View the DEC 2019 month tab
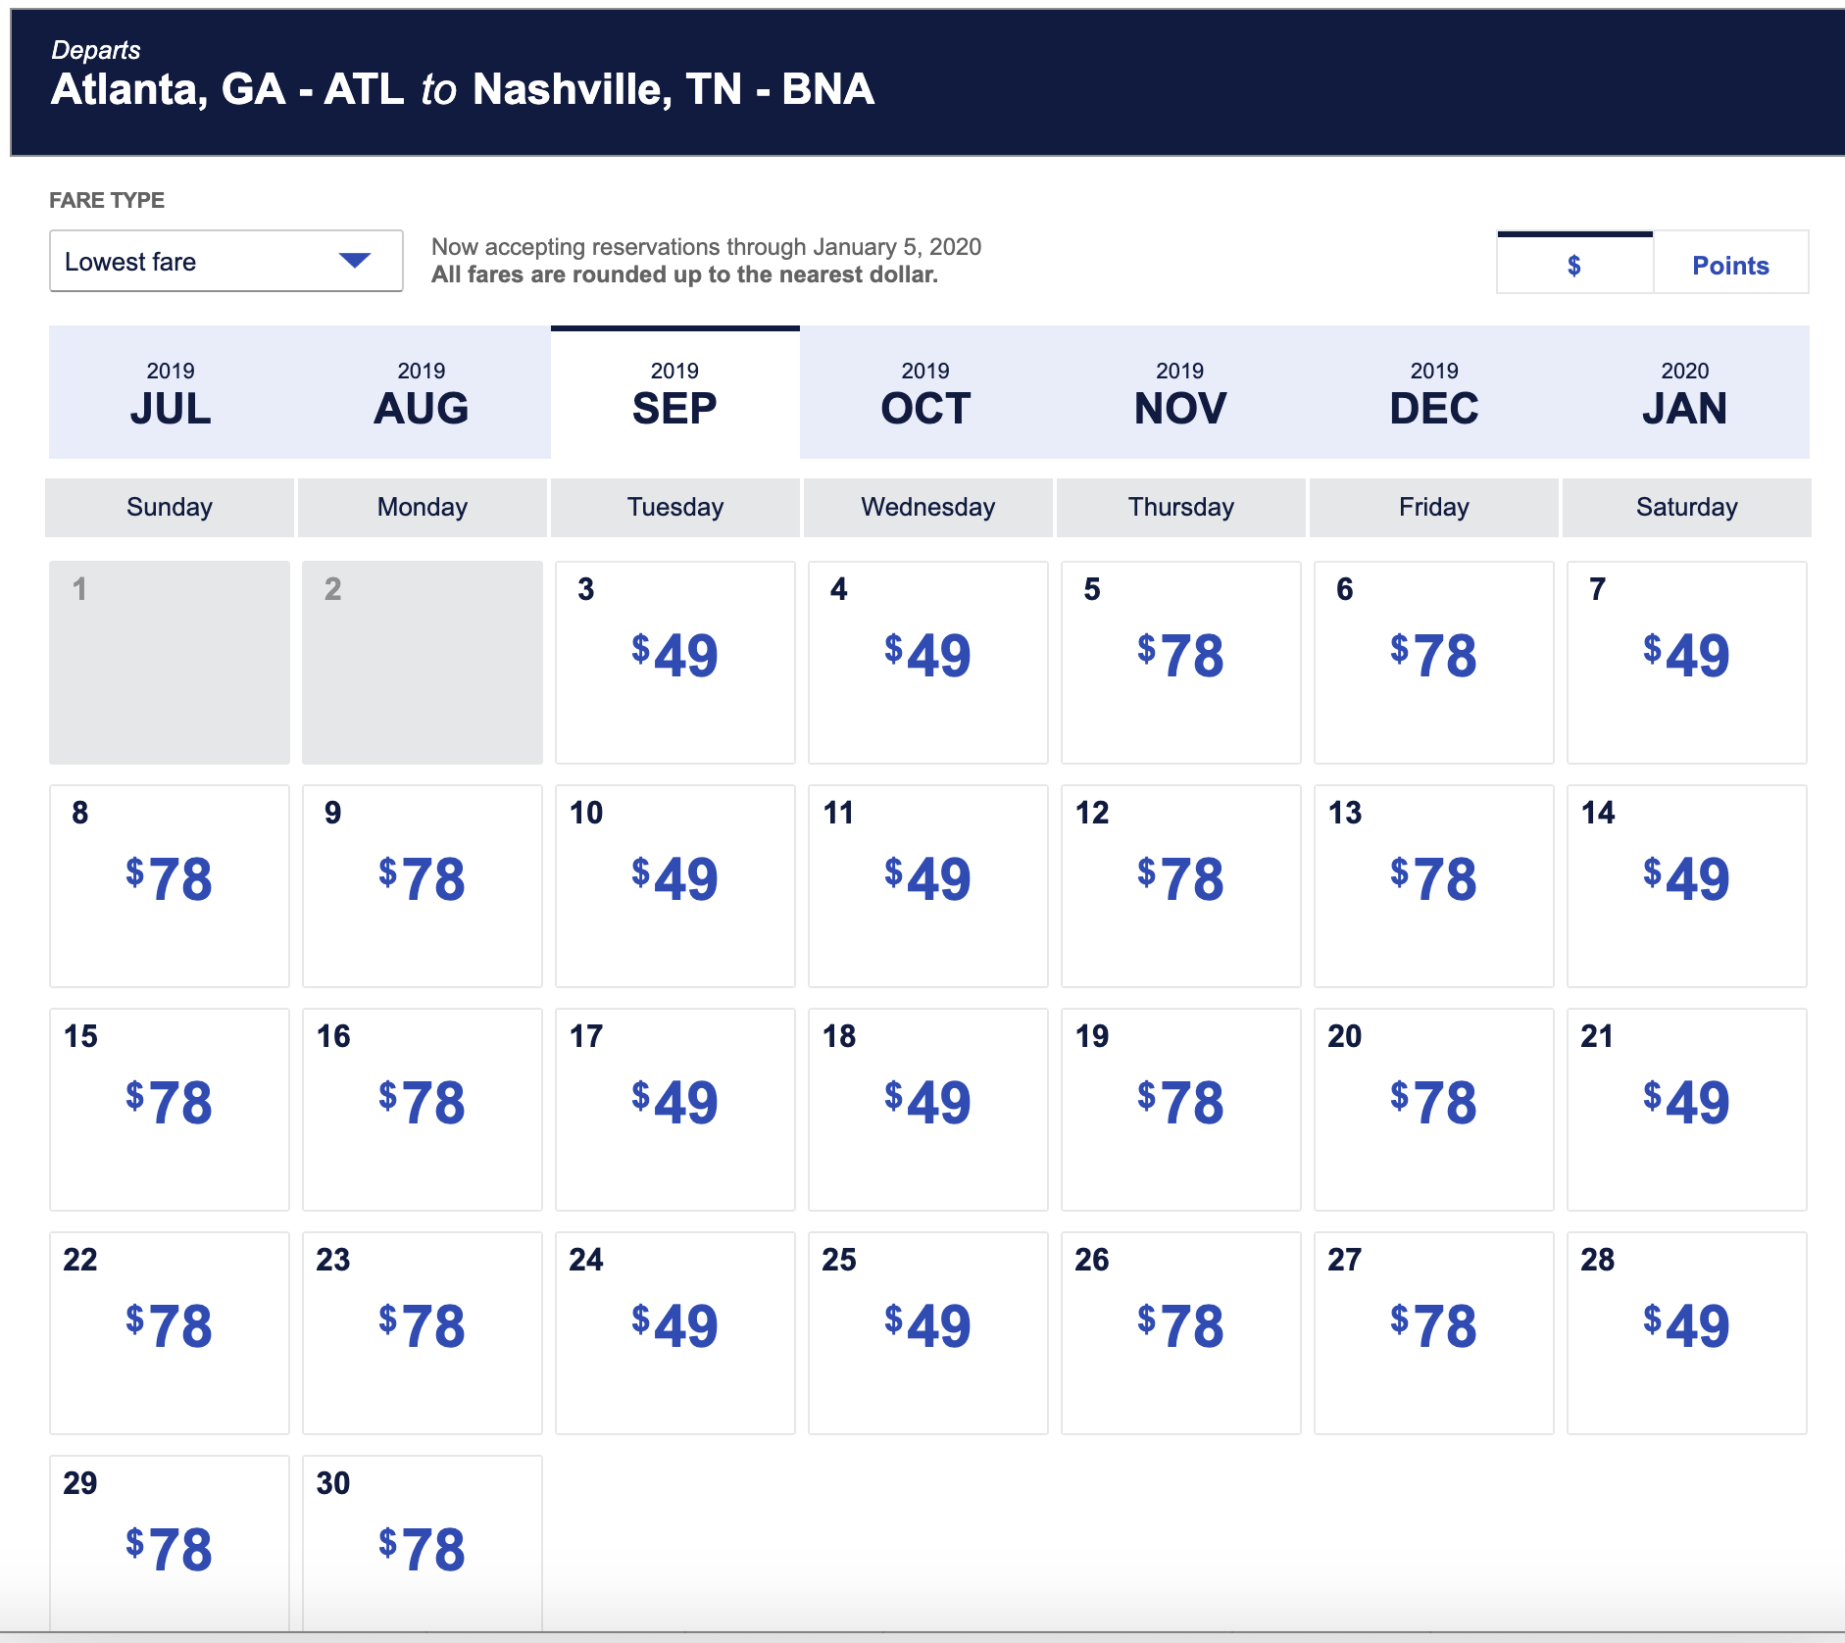Image resolution: width=1845 pixels, height=1643 pixels. [1433, 394]
